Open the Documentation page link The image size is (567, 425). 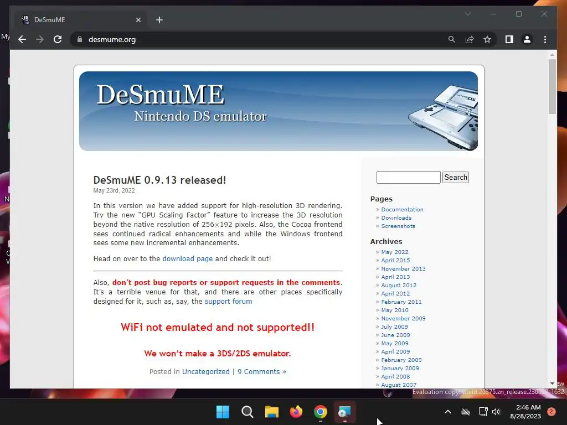(402, 209)
